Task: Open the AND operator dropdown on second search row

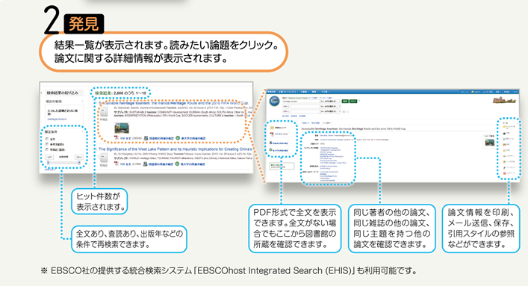Action: click(285, 106)
